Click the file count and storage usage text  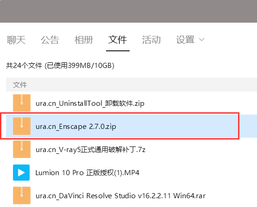[60, 66]
